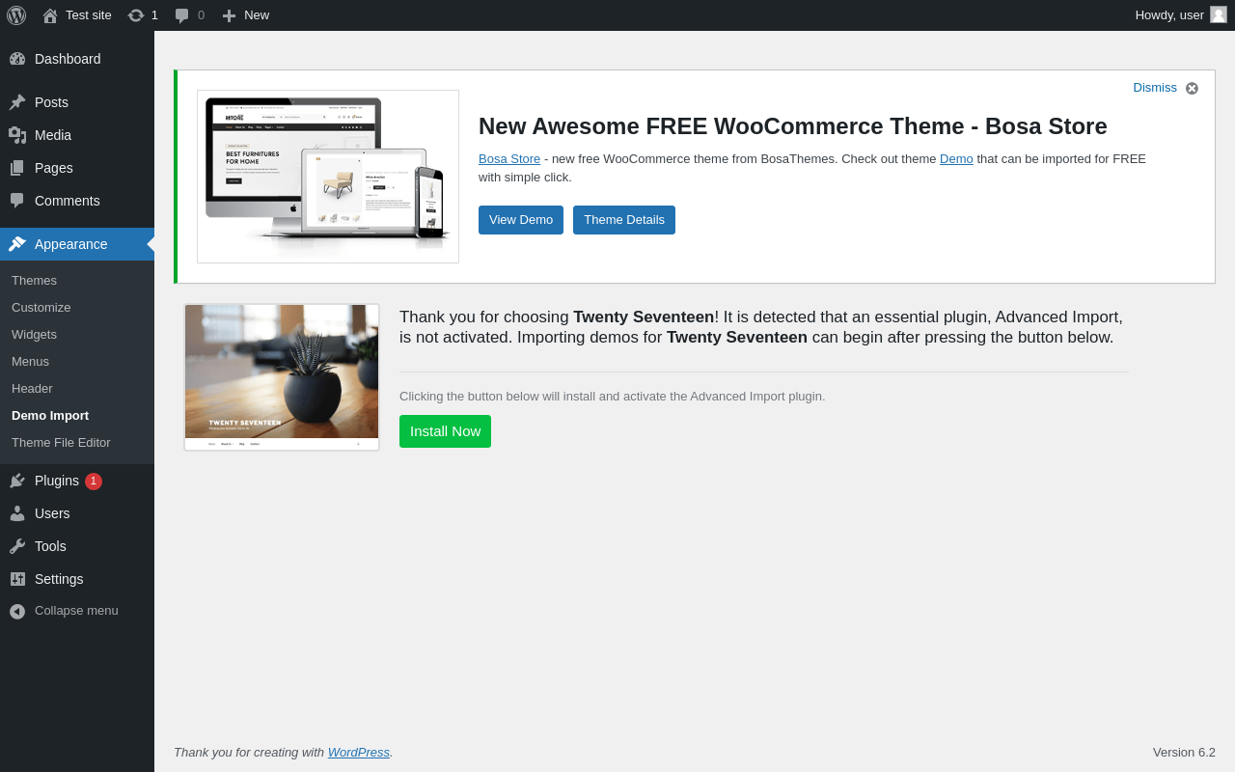Screen dimensions: 1235x772
Task: Open the Comments menu item
Action: point(77,201)
